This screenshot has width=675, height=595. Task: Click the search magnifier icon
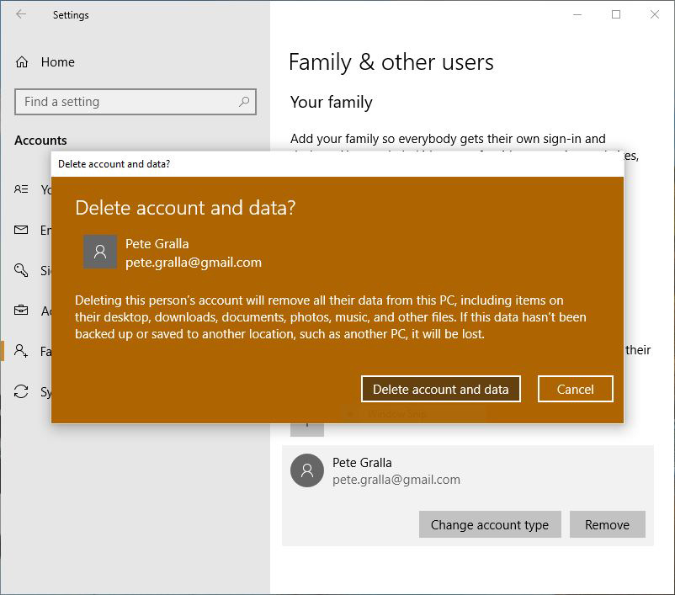[x=244, y=102]
